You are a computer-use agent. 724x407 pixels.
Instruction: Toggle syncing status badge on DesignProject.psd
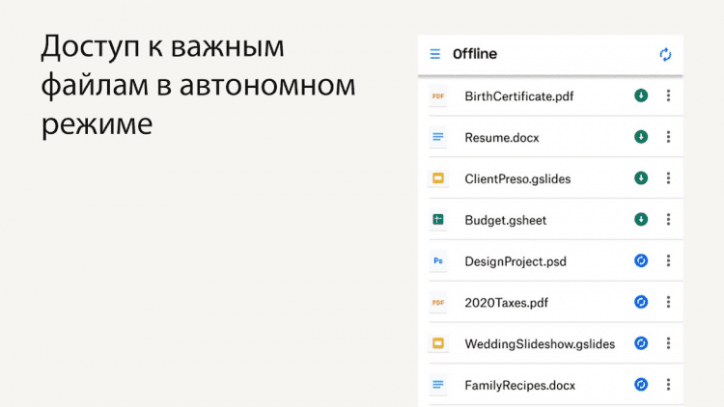pyautogui.click(x=640, y=260)
